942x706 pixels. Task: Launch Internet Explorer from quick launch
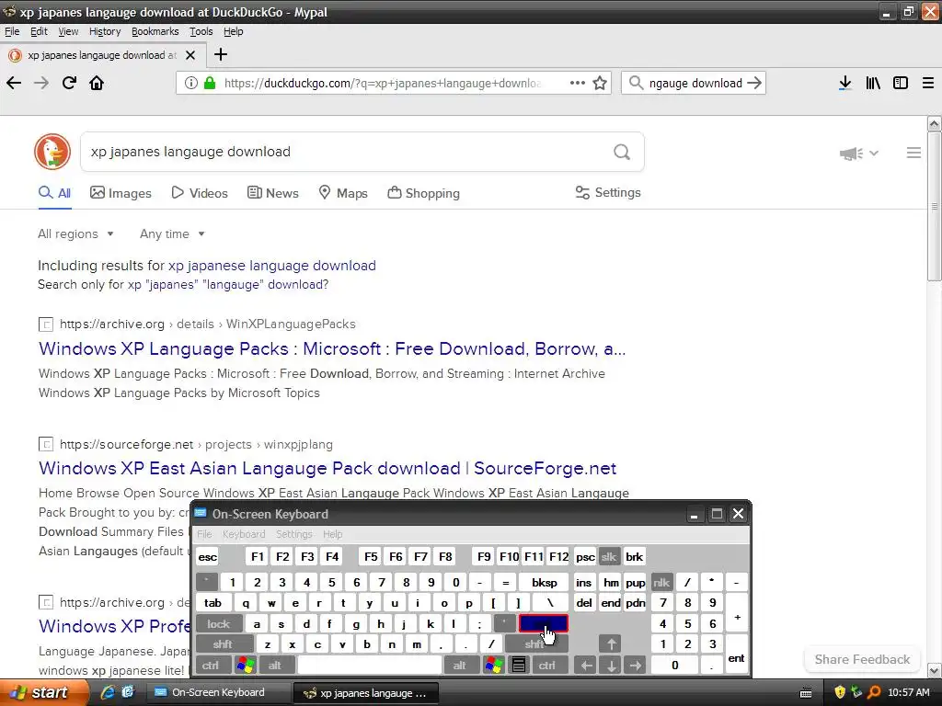109,692
